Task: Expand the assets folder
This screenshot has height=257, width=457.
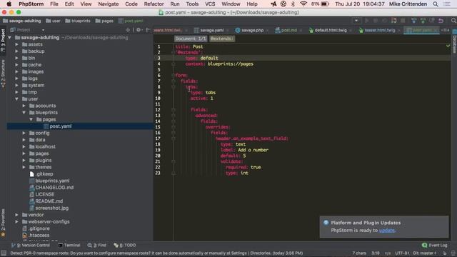Action: click(x=17, y=44)
